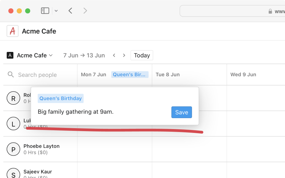Open the Acme Cafe location dropdown
The image size is (285, 178).
(x=29, y=55)
